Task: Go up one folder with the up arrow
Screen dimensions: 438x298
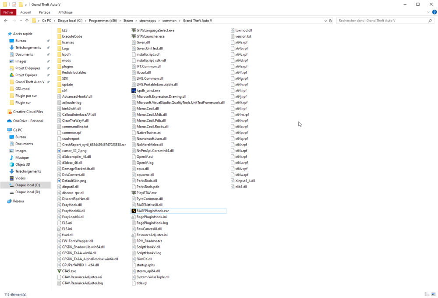Action: tap(27, 21)
